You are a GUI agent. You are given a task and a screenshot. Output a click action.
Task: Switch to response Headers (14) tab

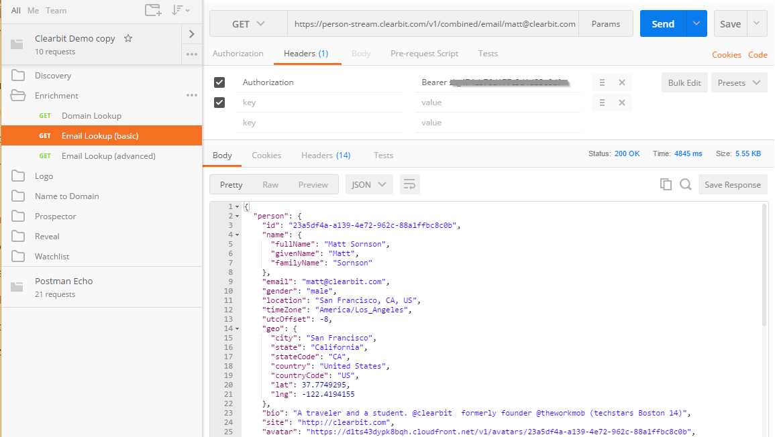[x=325, y=155]
